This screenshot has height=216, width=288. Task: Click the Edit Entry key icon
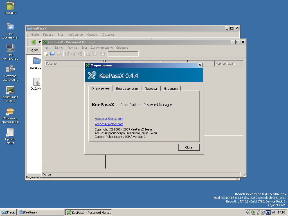pos(73,54)
